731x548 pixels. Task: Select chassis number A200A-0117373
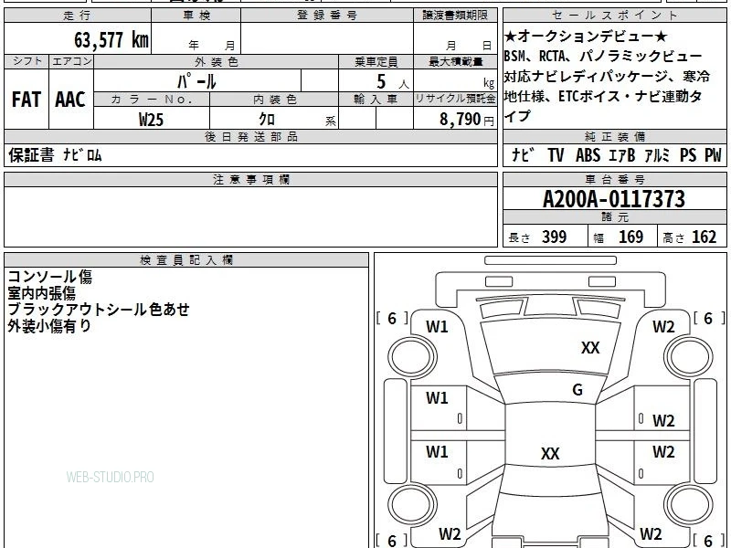tap(614, 199)
